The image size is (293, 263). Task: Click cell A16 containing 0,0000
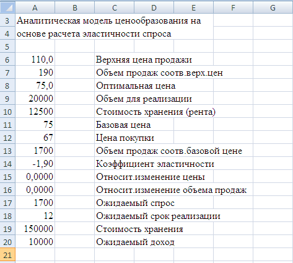35,190
